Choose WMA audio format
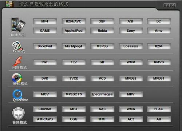This screenshot has height=131, width=182. 131,109
